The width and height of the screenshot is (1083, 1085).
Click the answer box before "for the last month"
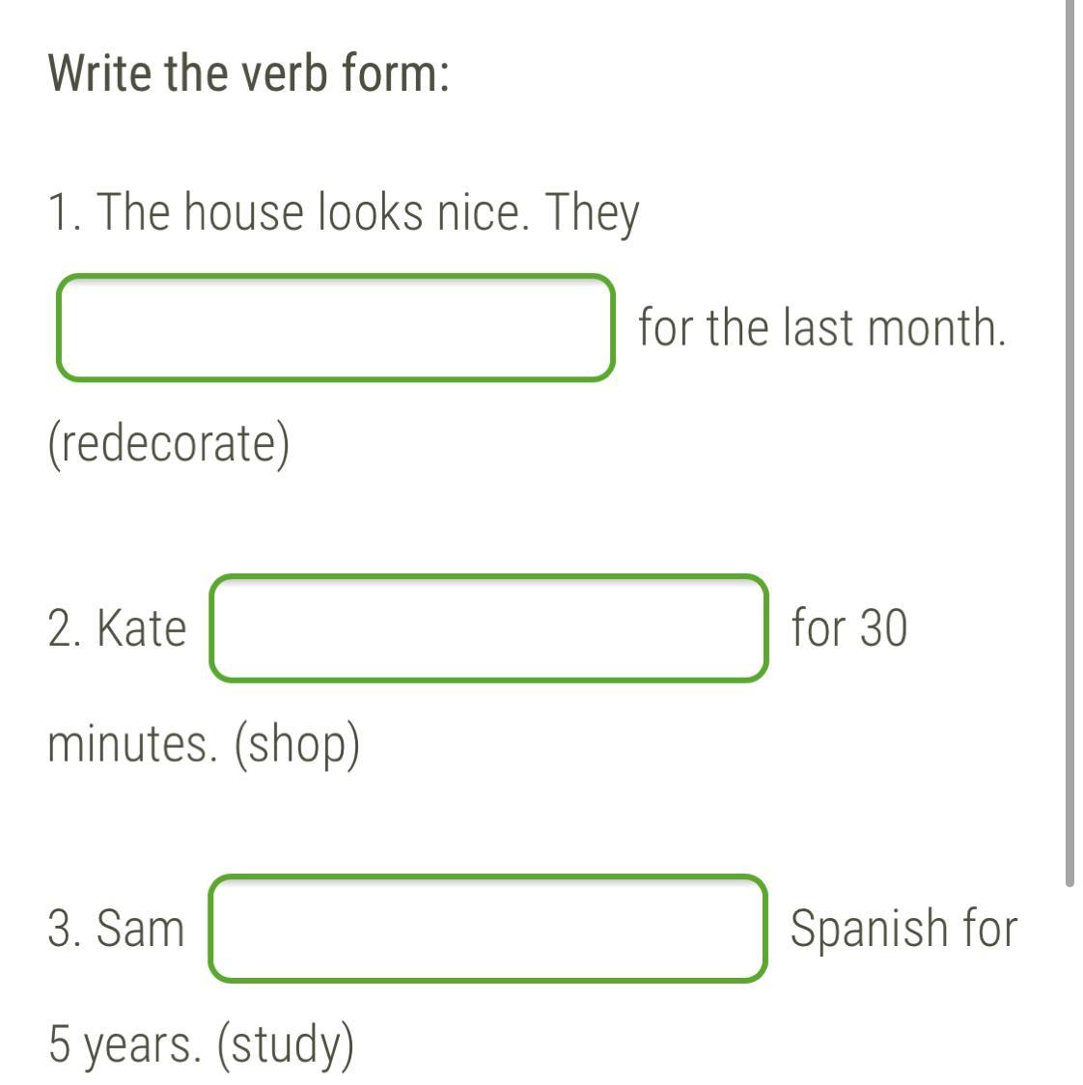click(x=336, y=327)
